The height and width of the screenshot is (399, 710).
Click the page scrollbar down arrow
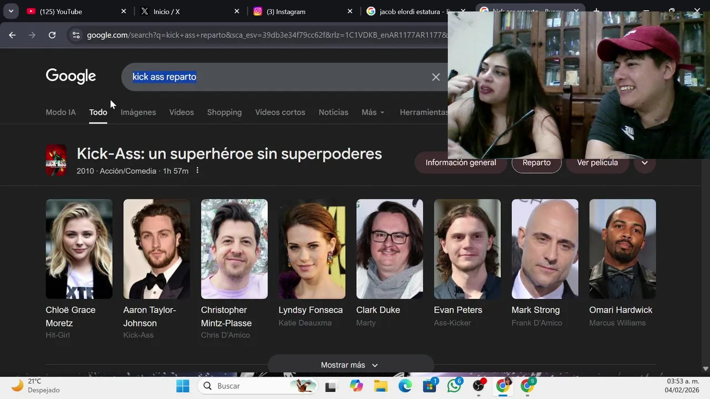point(706,369)
